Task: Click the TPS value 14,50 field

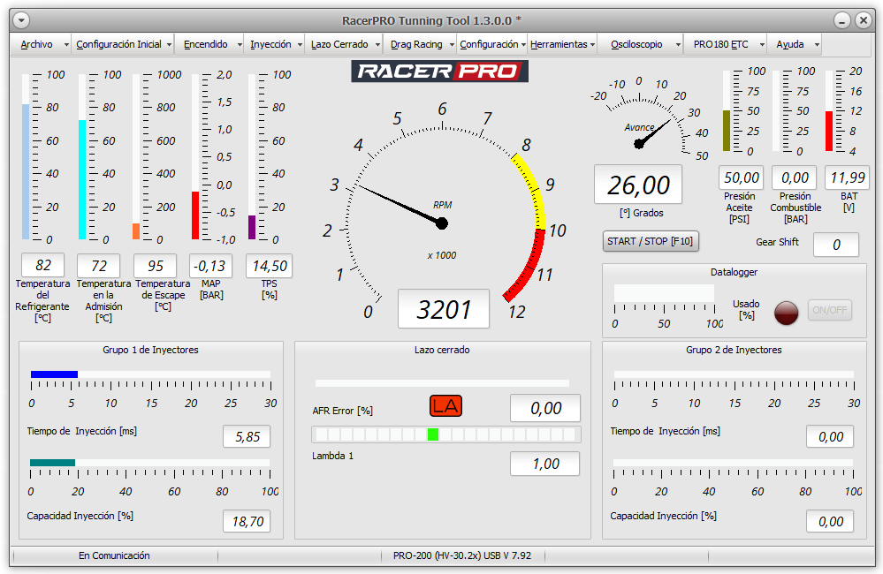Action: (x=270, y=266)
